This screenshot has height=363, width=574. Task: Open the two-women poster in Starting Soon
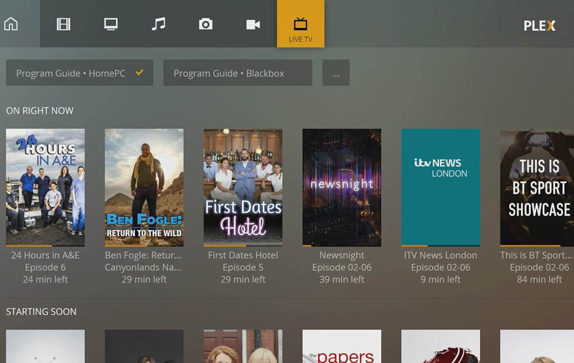(243, 346)
